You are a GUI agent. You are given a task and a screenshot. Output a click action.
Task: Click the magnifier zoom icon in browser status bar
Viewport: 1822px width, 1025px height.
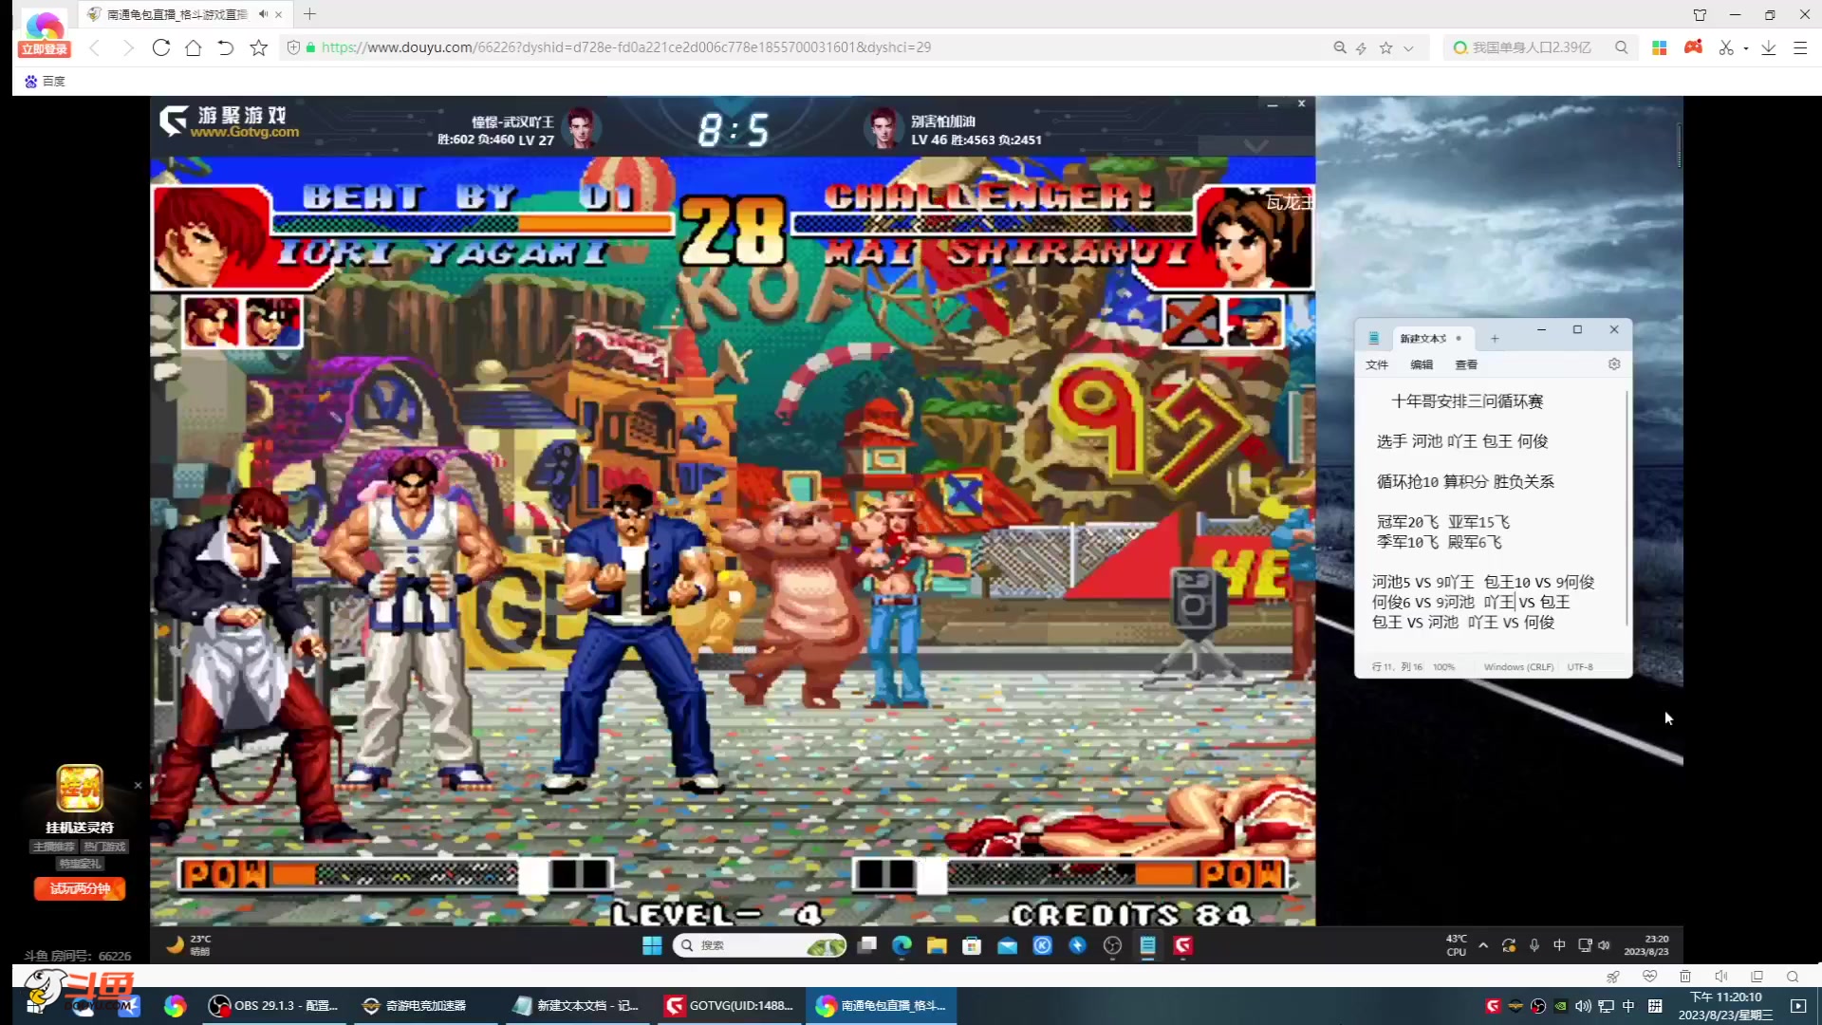1793,977
